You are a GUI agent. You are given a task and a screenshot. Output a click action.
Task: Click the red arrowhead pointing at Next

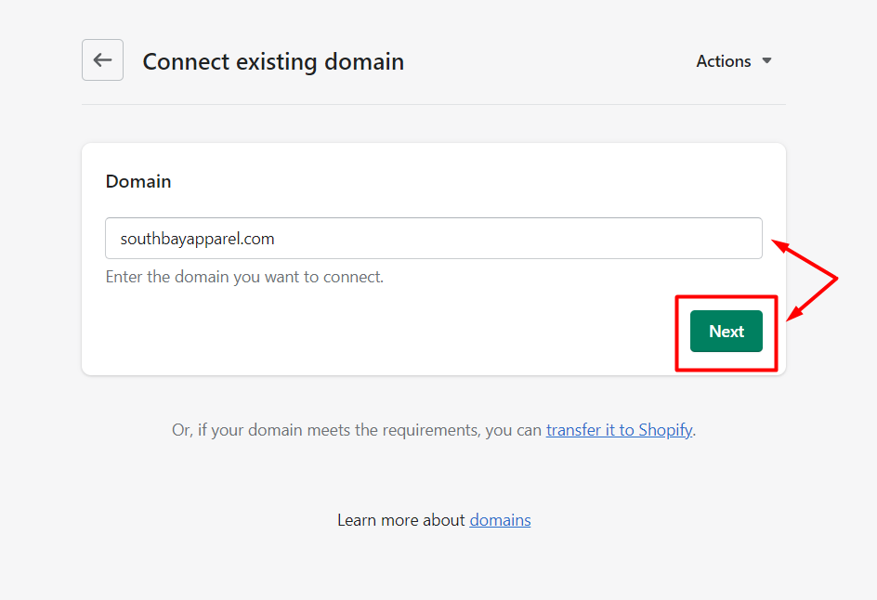tap(792, 317)
